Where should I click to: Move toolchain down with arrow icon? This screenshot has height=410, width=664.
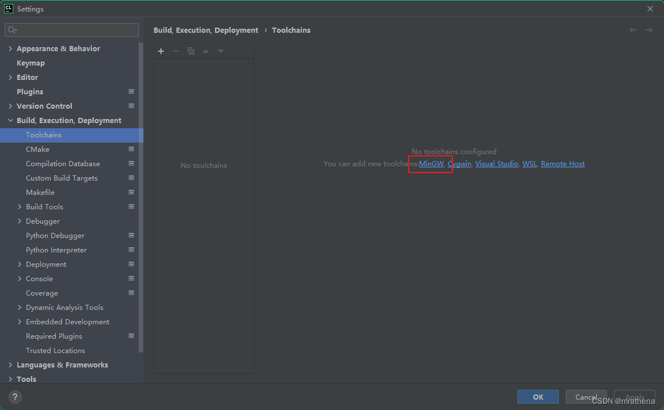click(221, 51)
